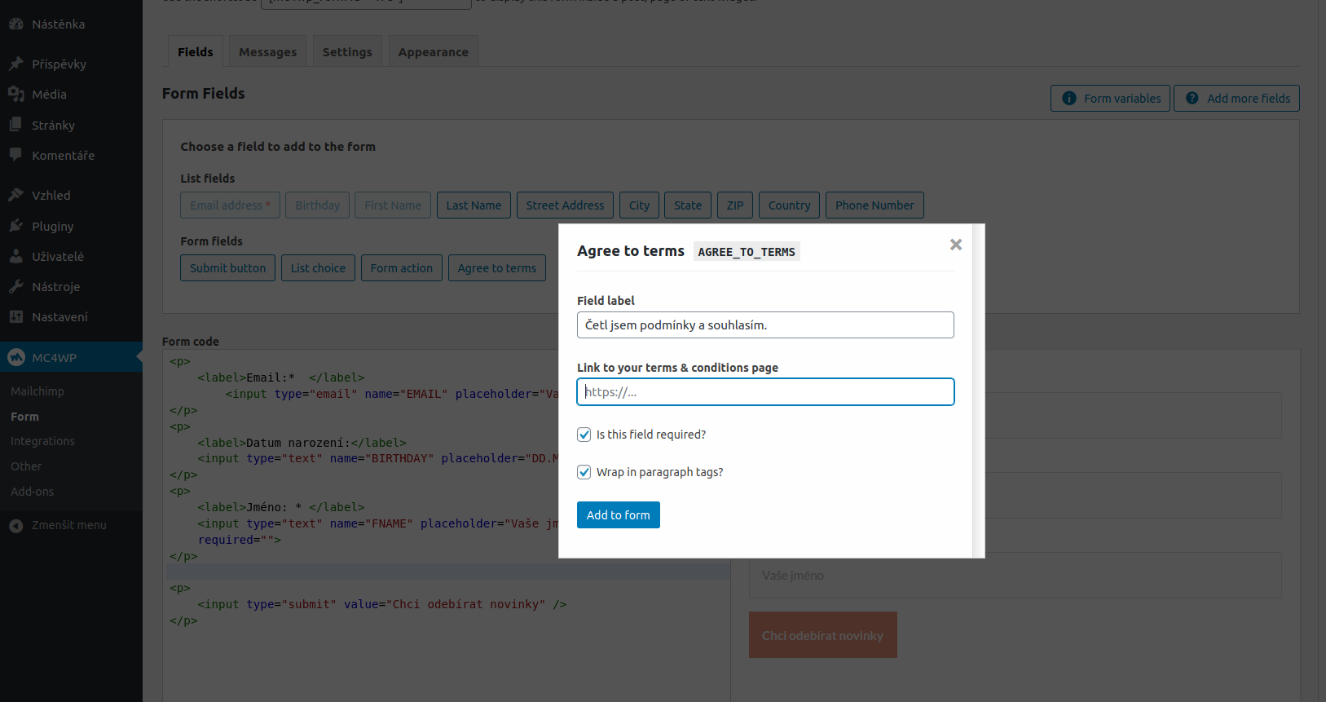Image resolution: width=1326 pixels, height=702 pixels.
Task: Add the ZIP field
Action: pos(735,205)
